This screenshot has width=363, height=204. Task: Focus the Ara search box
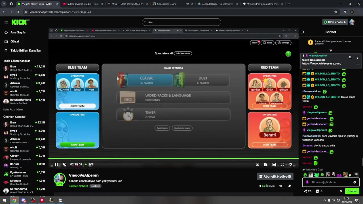pyautogui.click(x=181, y=22)
